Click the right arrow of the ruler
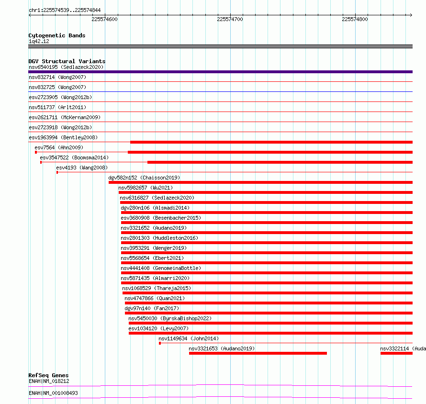 [411, 15]
